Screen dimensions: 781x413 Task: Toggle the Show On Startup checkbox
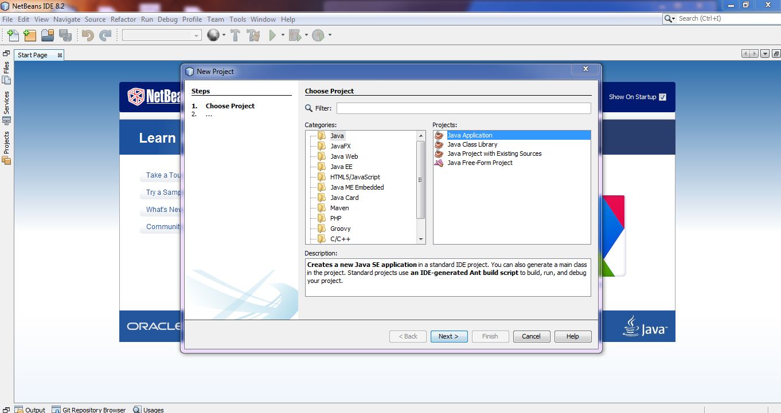tap(662, 97)
